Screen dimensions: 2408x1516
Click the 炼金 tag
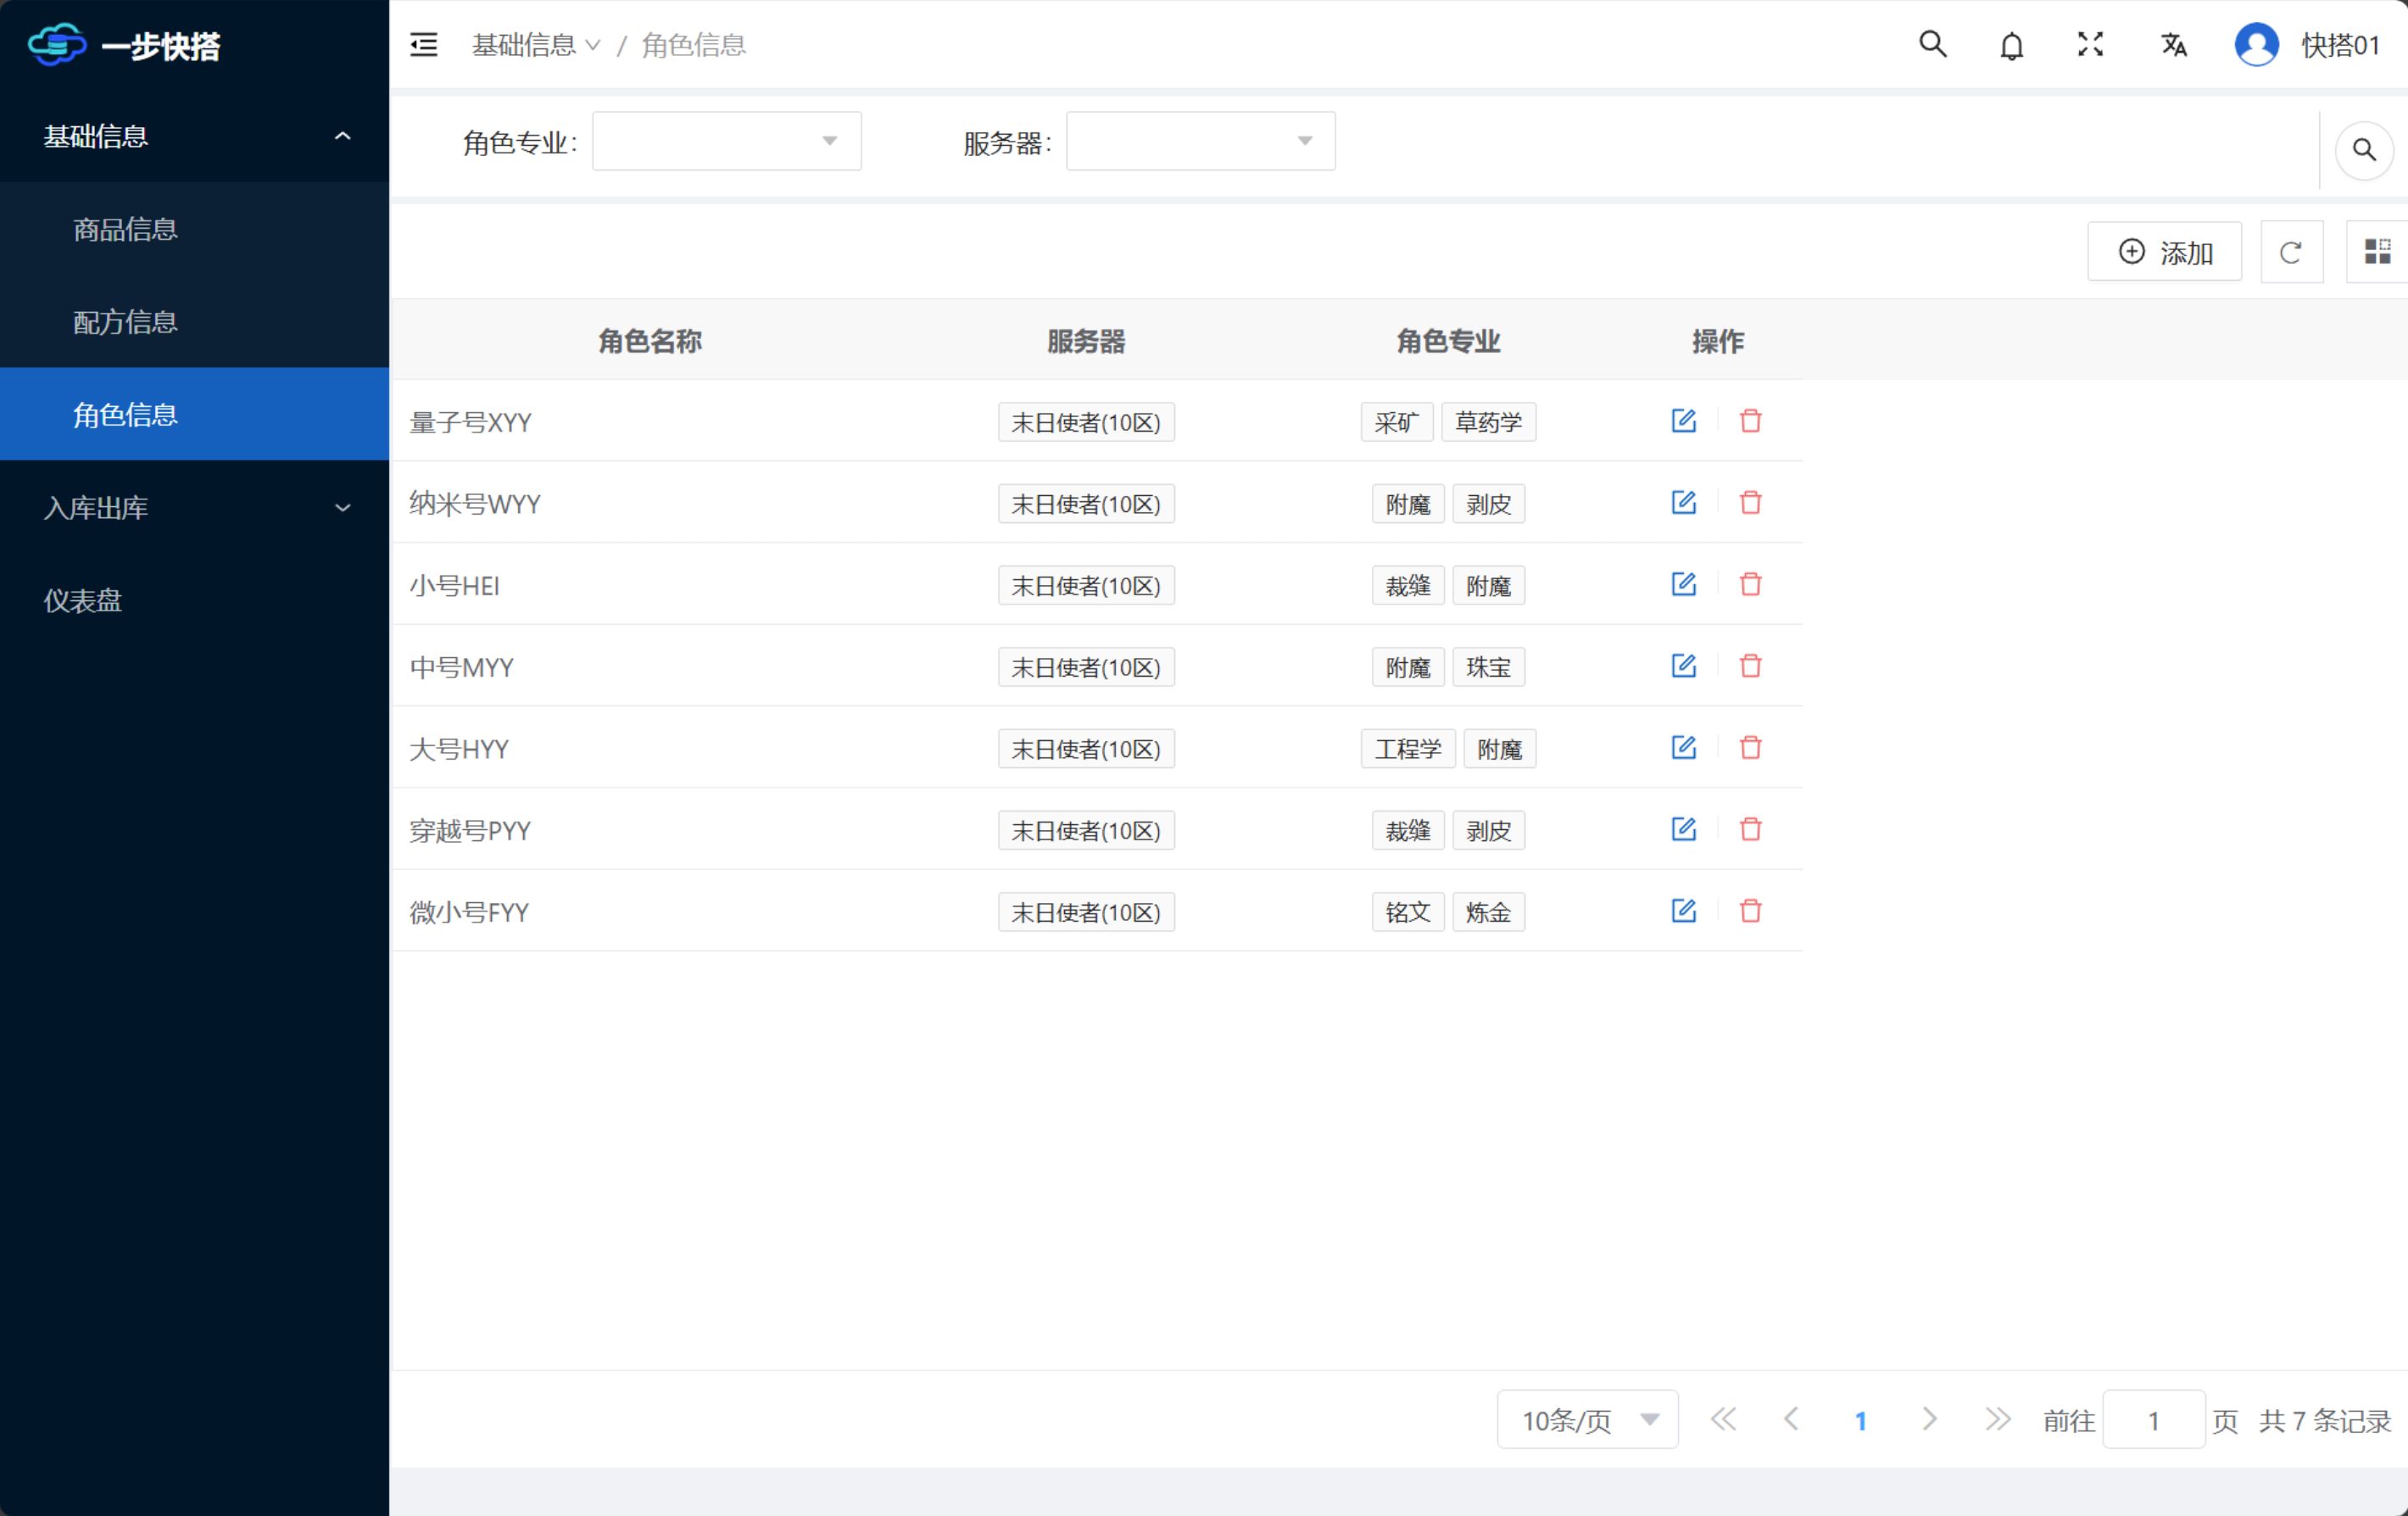pos(1488,912)
